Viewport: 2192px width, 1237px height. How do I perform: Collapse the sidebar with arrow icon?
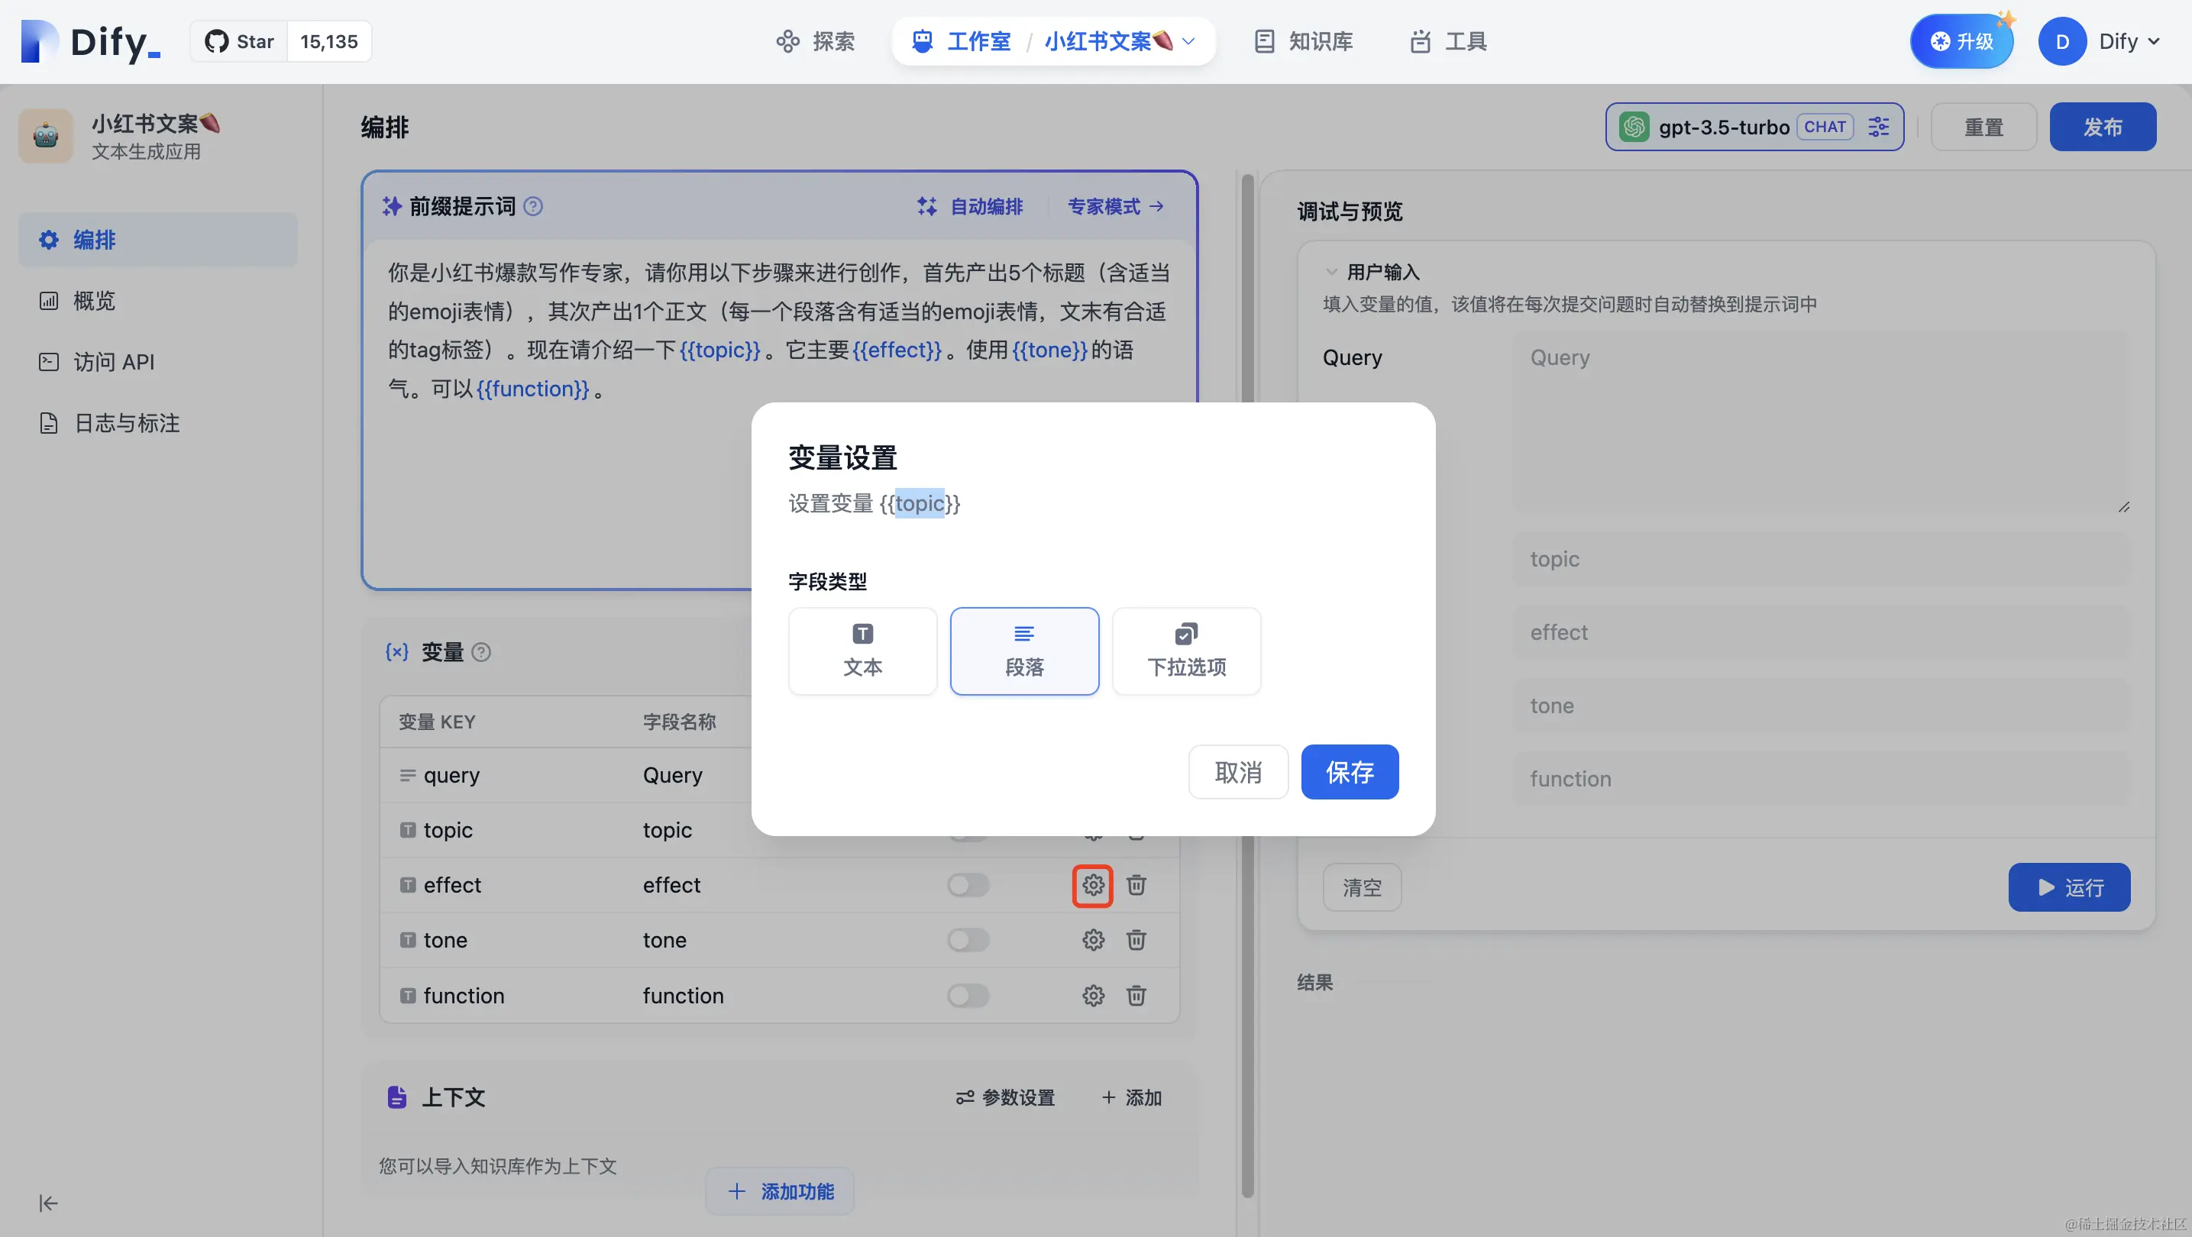click(x=49, y=1203)
